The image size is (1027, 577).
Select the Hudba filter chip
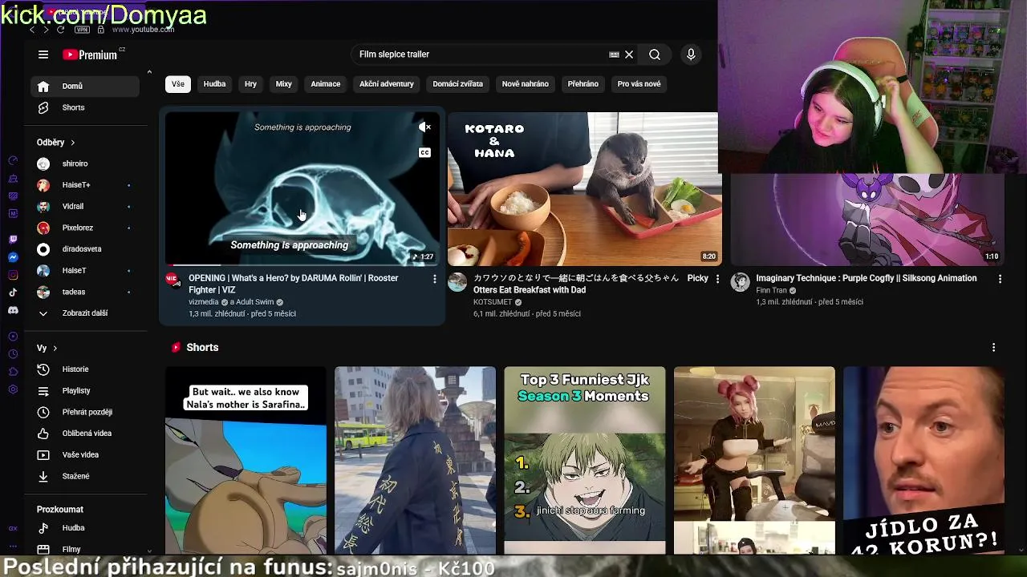click(x=214, y=84)
